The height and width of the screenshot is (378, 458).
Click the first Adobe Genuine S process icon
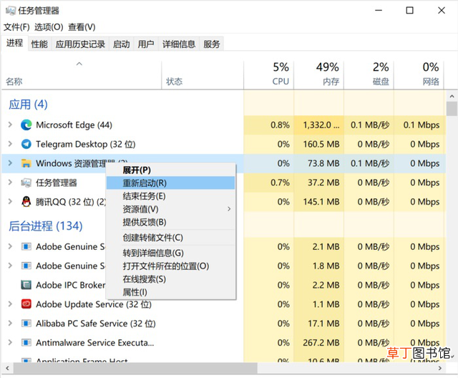(26, 246)
